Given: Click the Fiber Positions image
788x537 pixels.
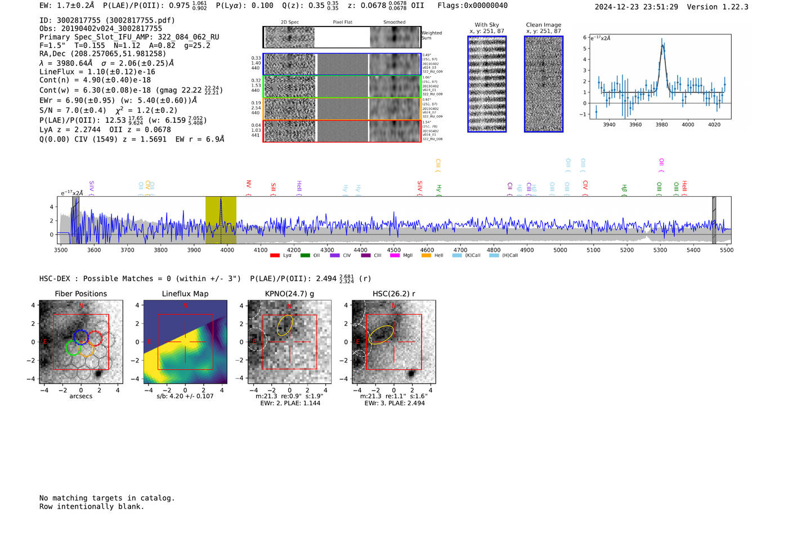Looking at the screenshot, I should click(x=81, y=342).
